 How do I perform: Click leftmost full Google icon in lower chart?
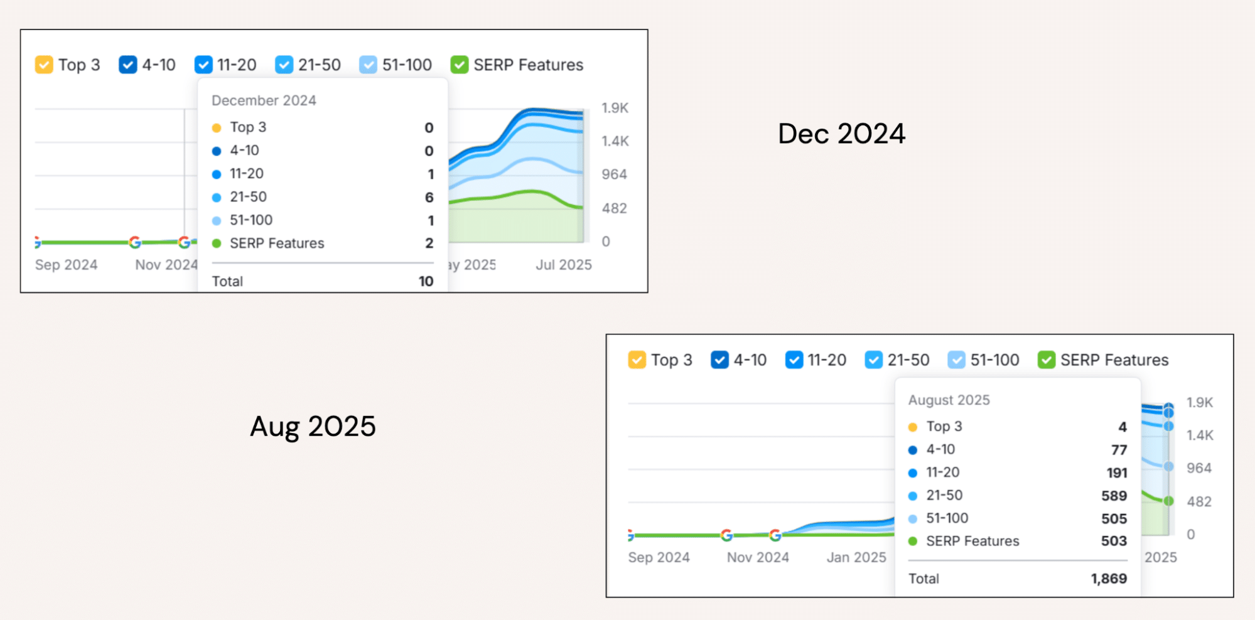726,535
